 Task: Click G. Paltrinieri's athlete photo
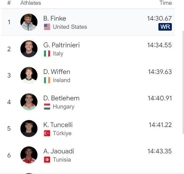click(29, 49)
